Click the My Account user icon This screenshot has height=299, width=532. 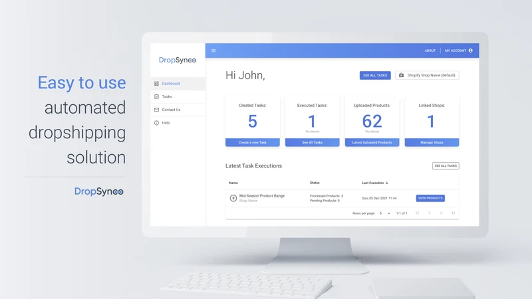471,50
